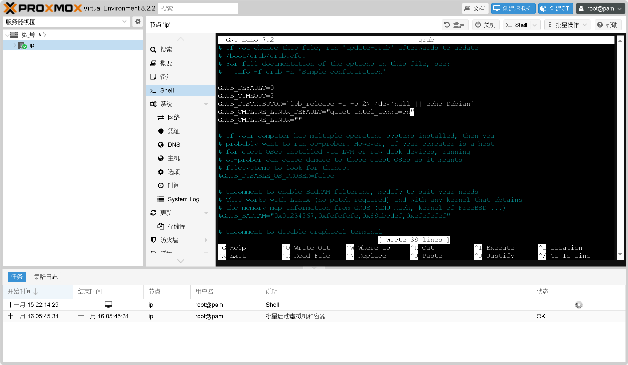This screenshot has width=628, height=365.
Task: Select 数据中心 in resource tree
Action: (x=34, y=35)
